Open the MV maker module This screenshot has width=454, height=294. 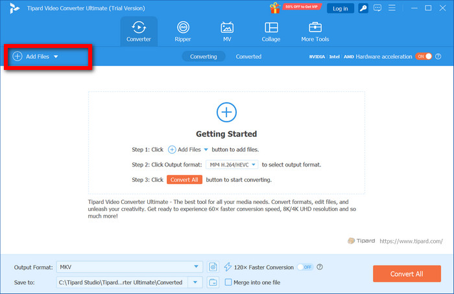pos(227,32)
